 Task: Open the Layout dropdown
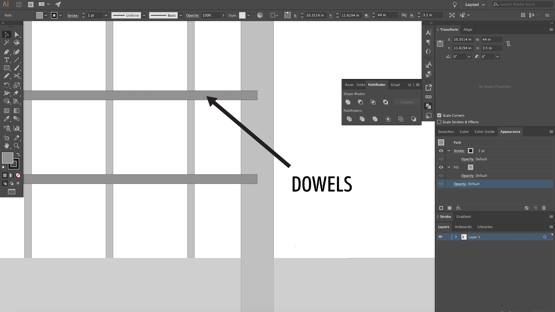click(x=474, y=4)
